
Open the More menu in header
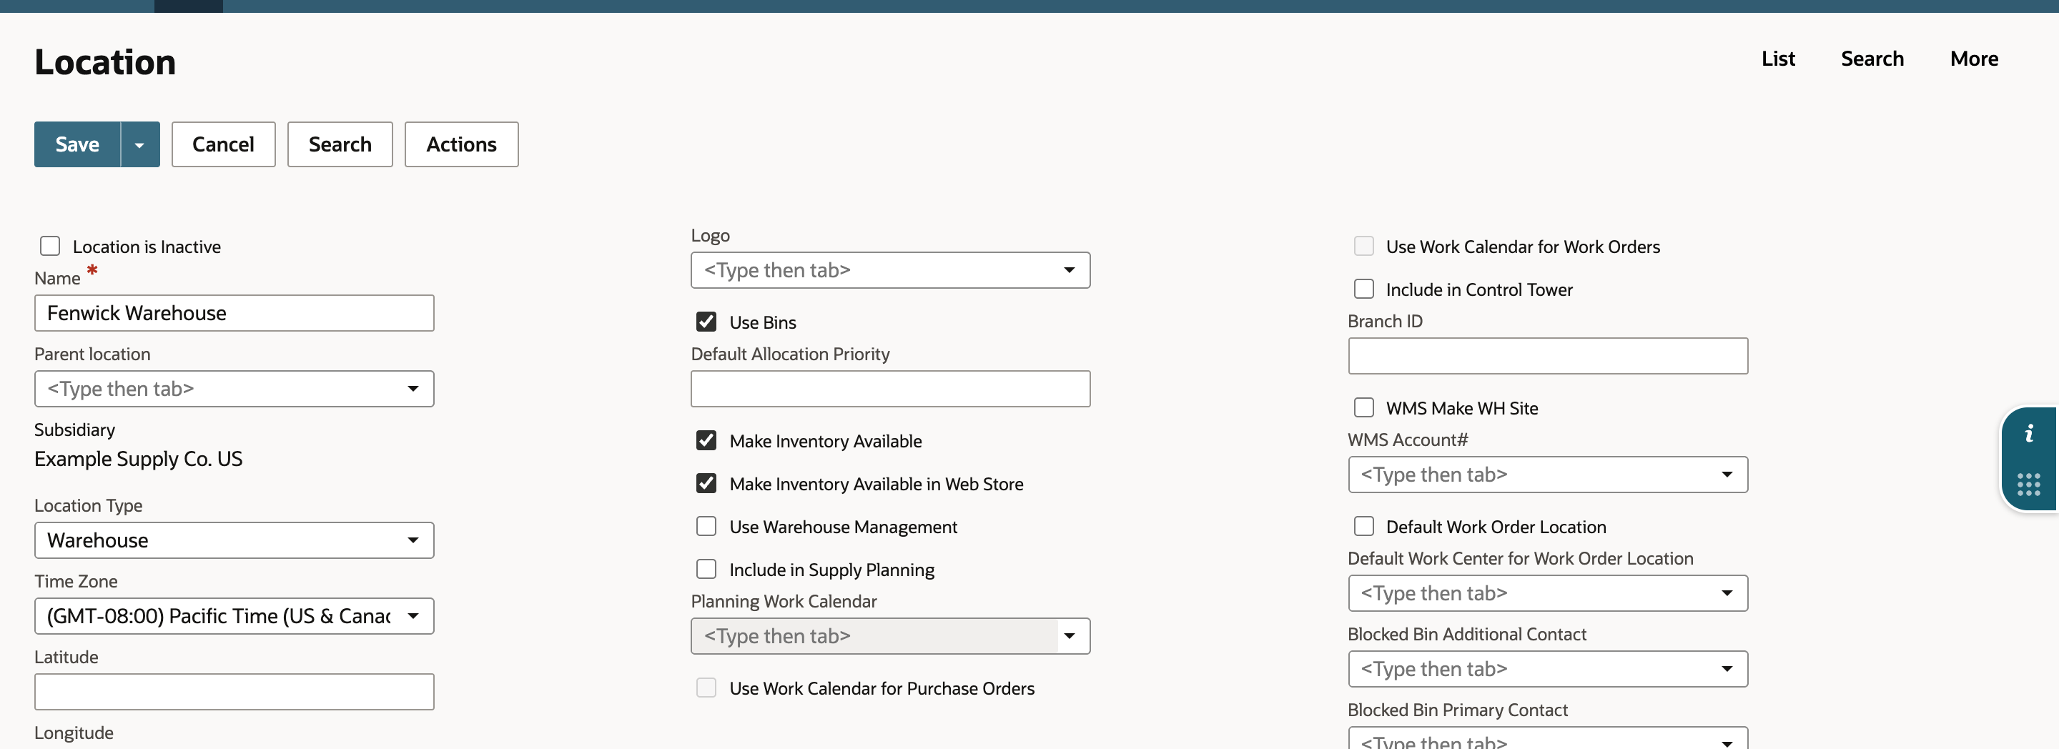click(x=1973, y=59)
